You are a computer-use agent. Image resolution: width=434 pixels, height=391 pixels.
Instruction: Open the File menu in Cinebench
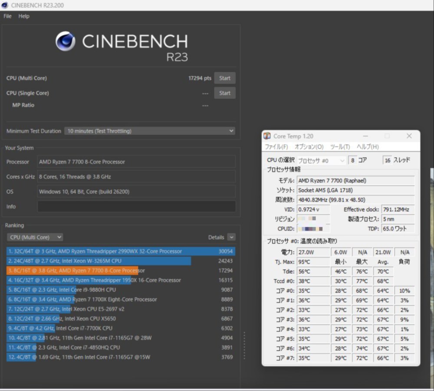(x=7, y=16)
